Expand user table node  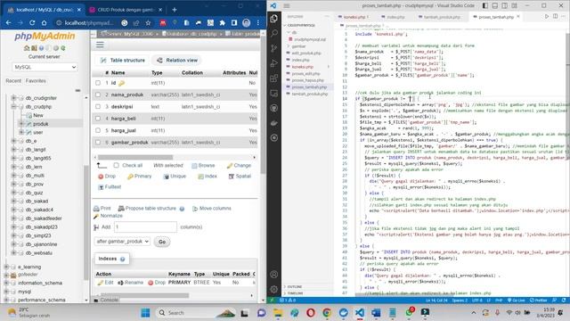coord(21,132)
